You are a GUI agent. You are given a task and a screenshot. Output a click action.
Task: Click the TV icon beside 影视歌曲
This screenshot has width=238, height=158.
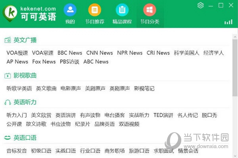[x=8, y=75]
